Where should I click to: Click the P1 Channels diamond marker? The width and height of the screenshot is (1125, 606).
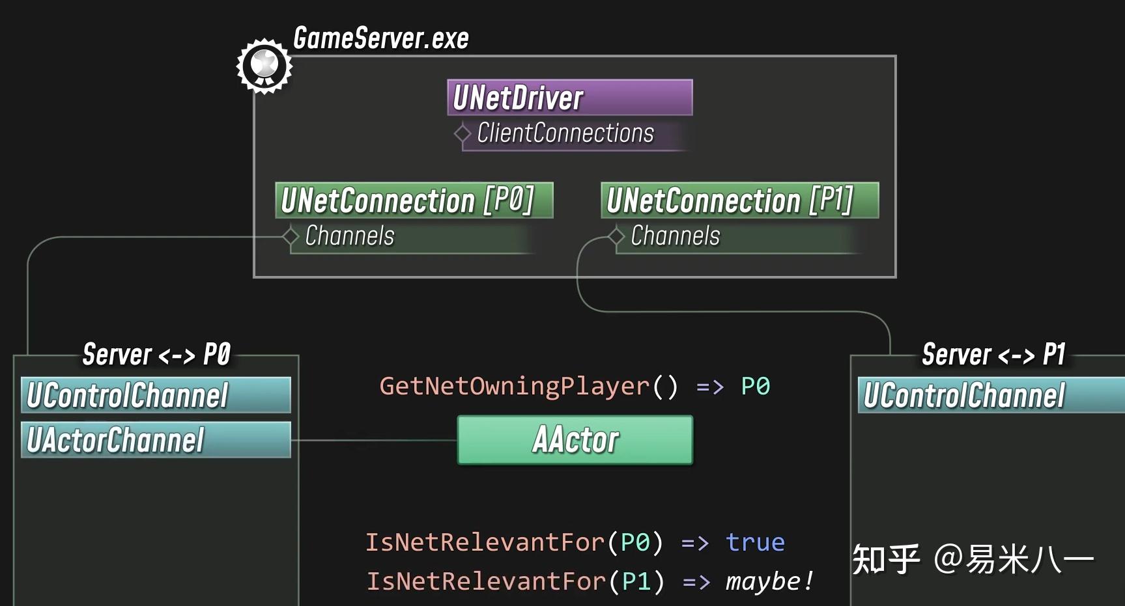[x=616, y=236]
